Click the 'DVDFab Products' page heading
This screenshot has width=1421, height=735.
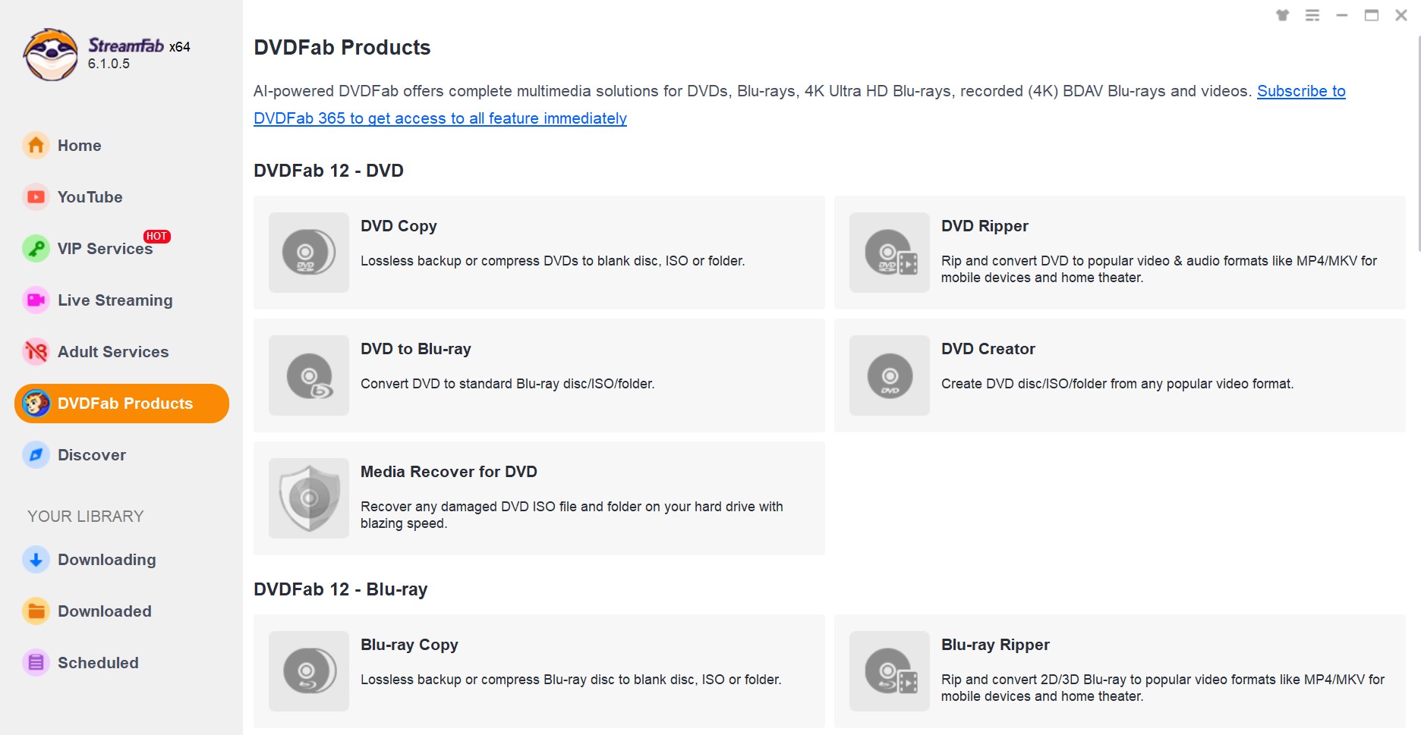[x=342, y=48]
